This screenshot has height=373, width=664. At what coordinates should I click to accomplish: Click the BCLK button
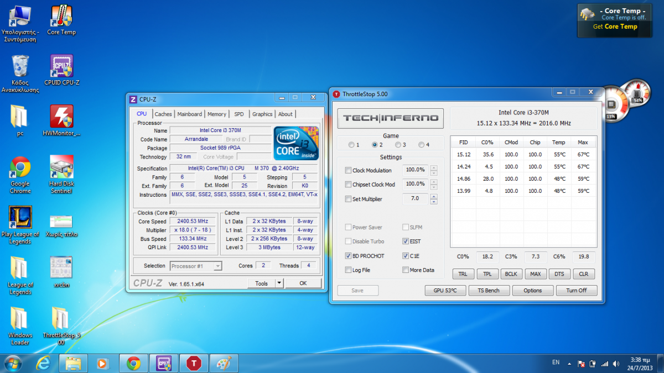[511, 274]
